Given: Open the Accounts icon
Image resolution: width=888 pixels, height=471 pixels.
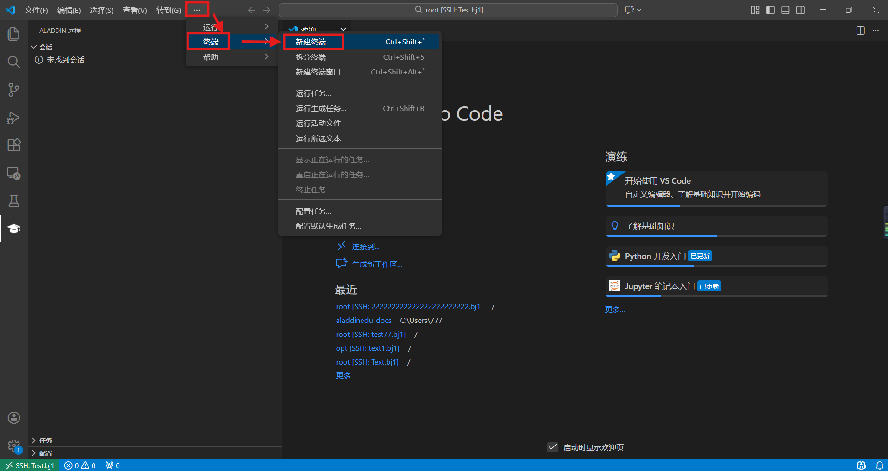Looking at the screenshot, I should click(x=14, y=418).
